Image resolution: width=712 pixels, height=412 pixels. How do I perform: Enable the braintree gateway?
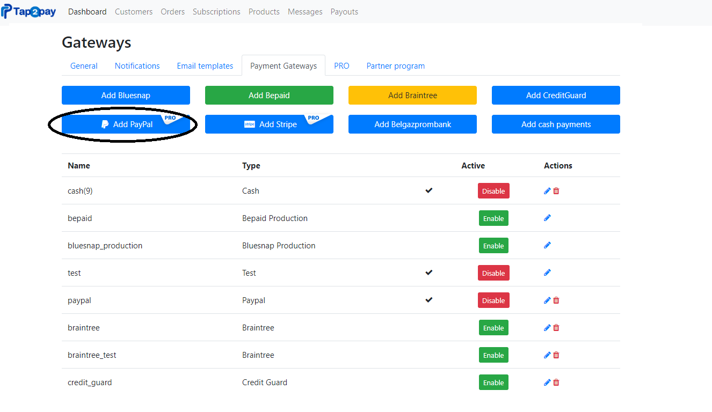[493, 328]
